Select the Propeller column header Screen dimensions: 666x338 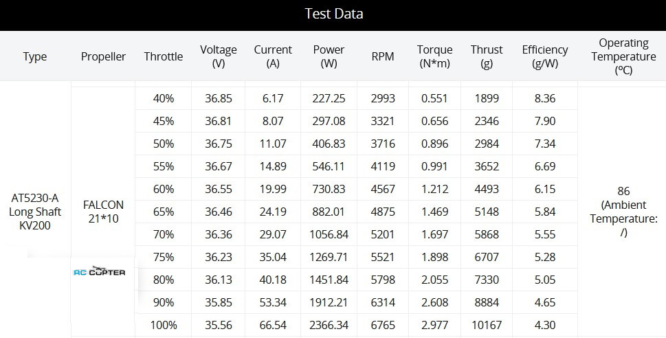coord(103,56)
